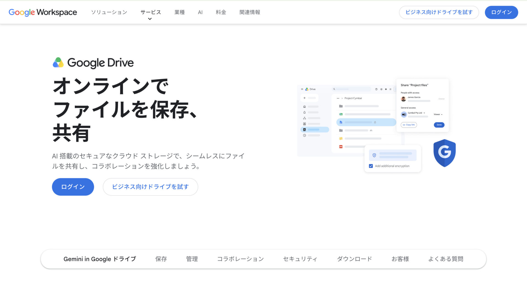Click the Project Cymbal breadcrumb text
Image resolution: width=527 pixels, height=285 pixels.
pos(353,98)
